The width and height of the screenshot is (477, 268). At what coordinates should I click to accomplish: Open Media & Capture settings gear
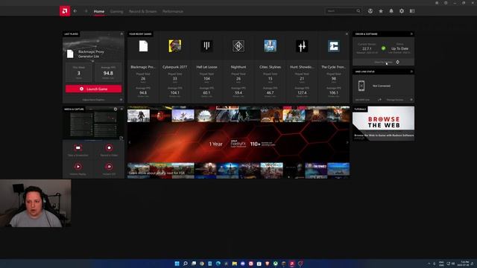[116, 109]
